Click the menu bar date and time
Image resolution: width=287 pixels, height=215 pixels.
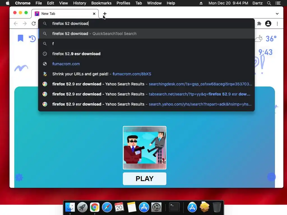point(228,3)
